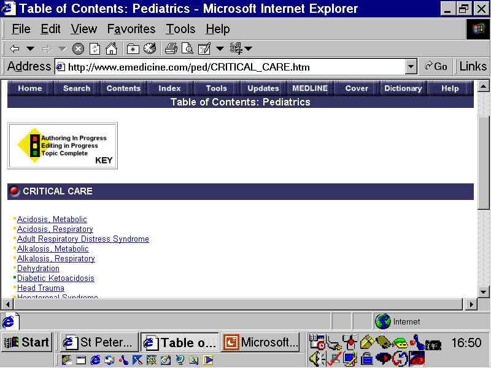The width and height of the screenshot is (491, 368).
Task: Click the vertical scrollbar down arrow
Action: click(484, 293)
